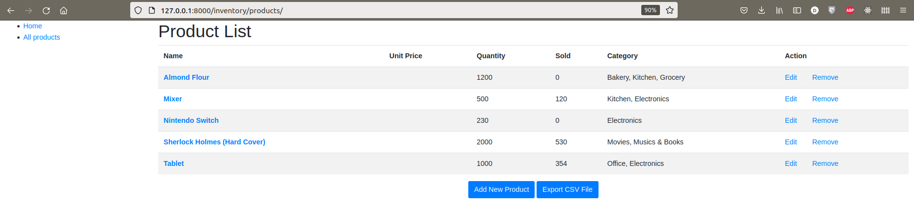This screenshot has width=914, height=208.
Task: Go to the browser home page
Action: pyautogui.click(x=63, y=10)
